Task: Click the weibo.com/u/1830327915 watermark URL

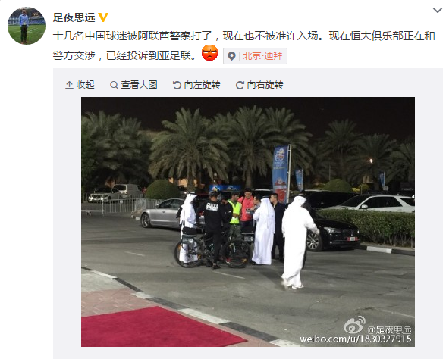Action: tap(356, 339)
